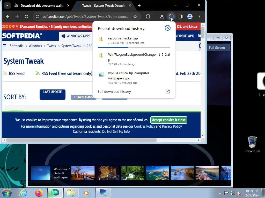Click the downloads progress icon in toolbar
Image resolution: width=265 pixels, height=198 pixels.
(x=171, y=16)
